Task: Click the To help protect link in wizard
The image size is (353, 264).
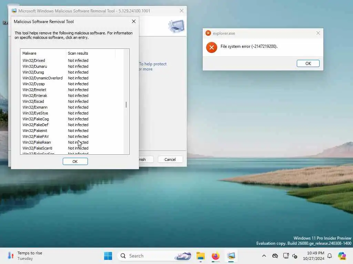Action: pos(153,64)
